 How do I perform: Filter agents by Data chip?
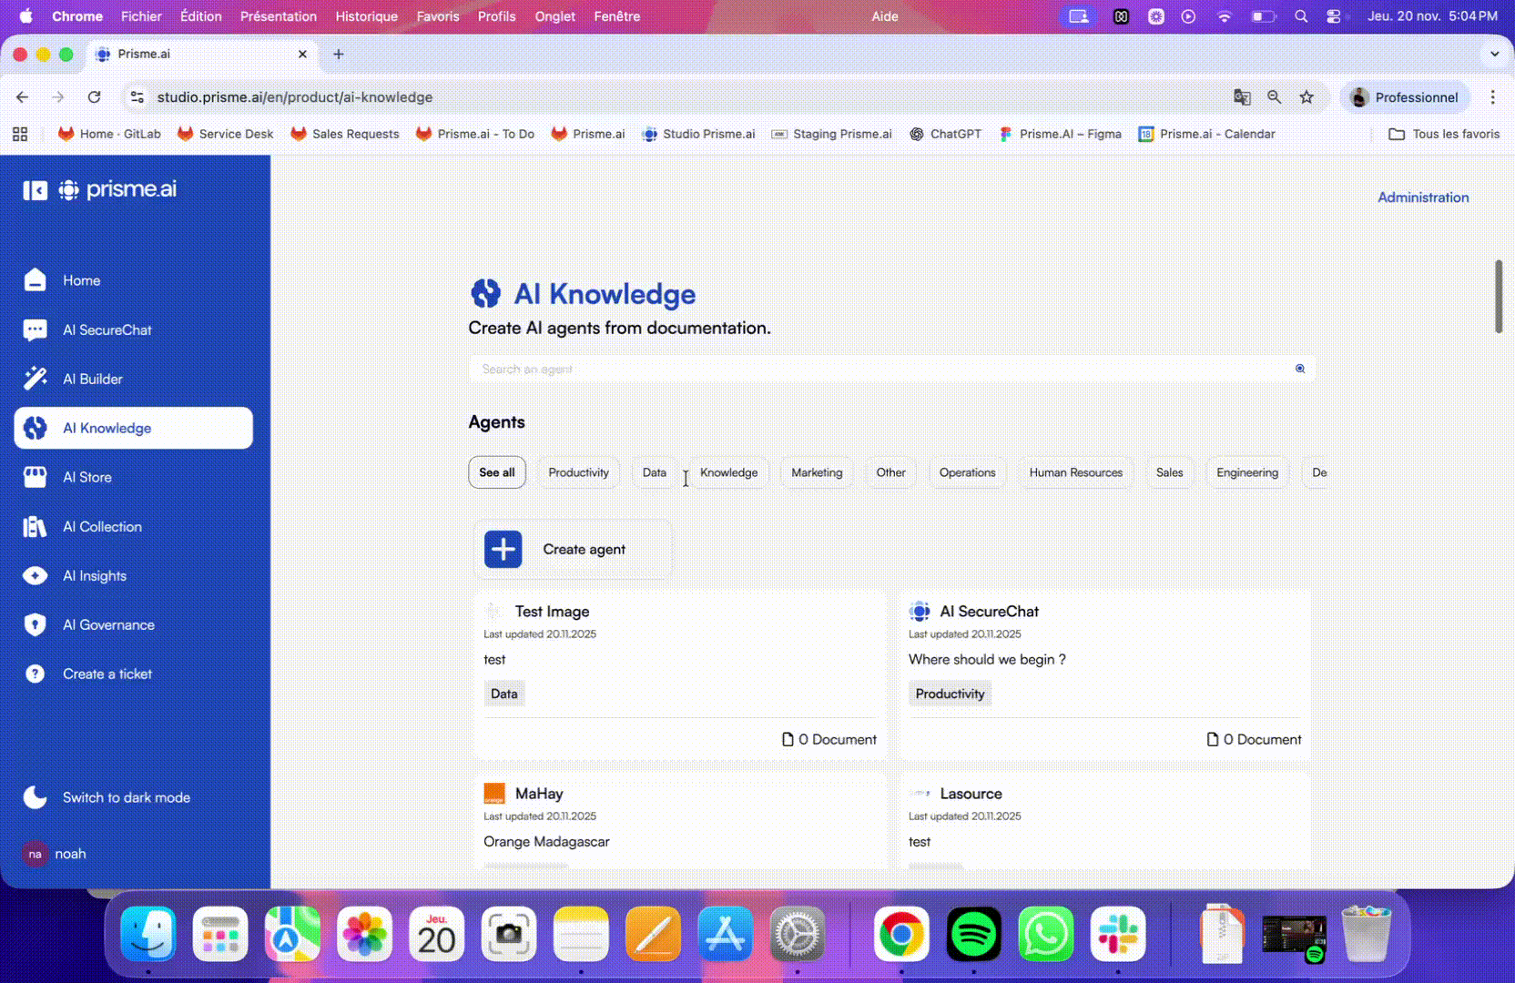[655, 472]
